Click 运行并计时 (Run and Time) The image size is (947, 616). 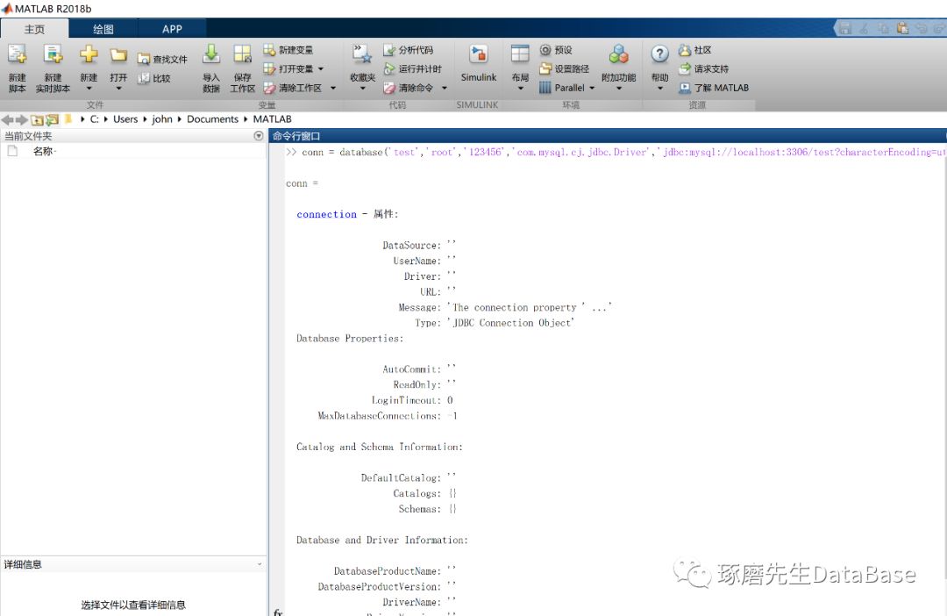[x=412, y=69]
